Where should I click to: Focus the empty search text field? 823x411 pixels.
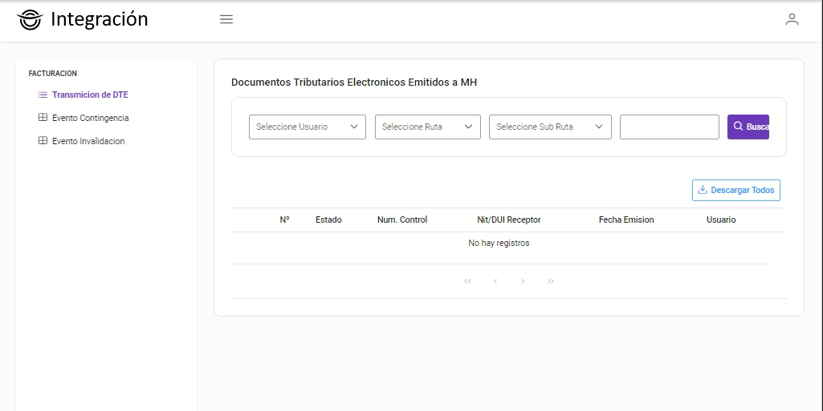click(x=669, y=127)
